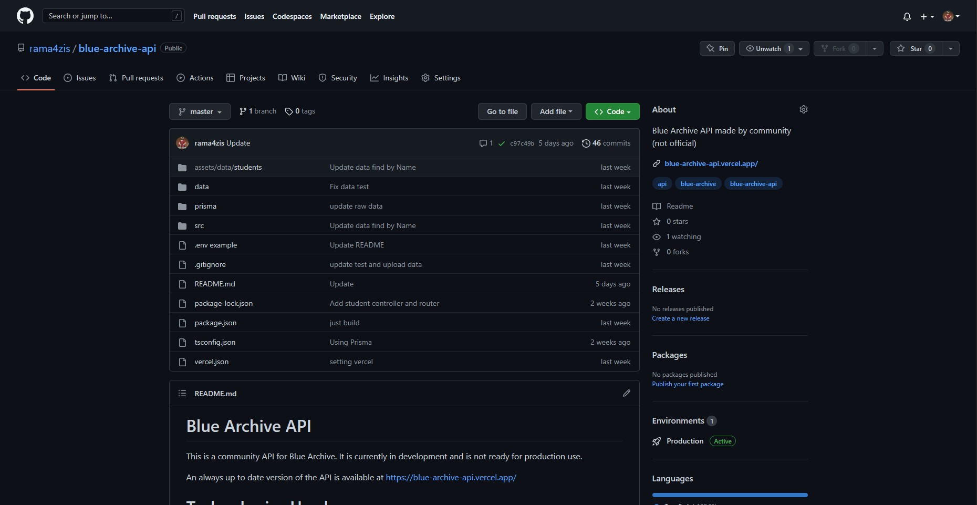The width and height of the screenshot is (977, 505).
Task: Click the TypeScript language bar
Action: [x=729, y=494]
